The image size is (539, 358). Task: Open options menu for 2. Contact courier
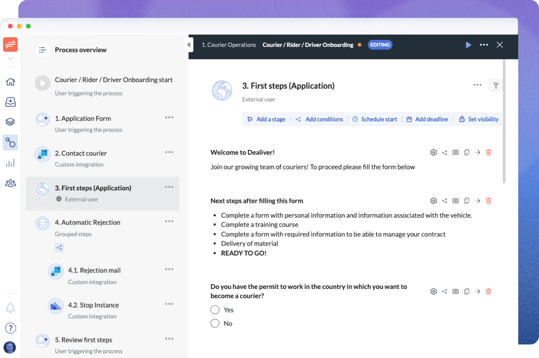(x=169, y=152)
